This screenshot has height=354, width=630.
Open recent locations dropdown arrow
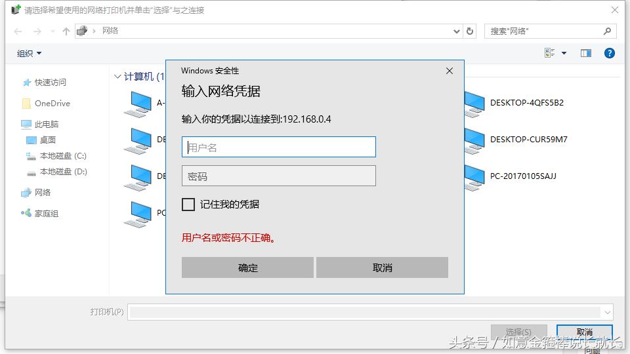click(x=52, y=31)
